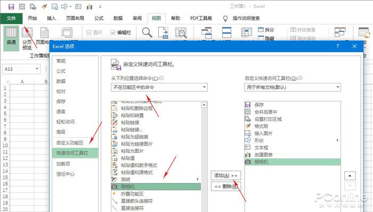The width and height of the screenshot is (373, 212).
Task: Open the 文件 File tab
Action: point(11,18)
